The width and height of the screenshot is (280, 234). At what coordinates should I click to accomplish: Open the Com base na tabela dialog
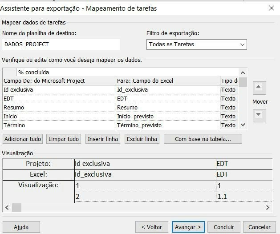(x=203, y=139)
